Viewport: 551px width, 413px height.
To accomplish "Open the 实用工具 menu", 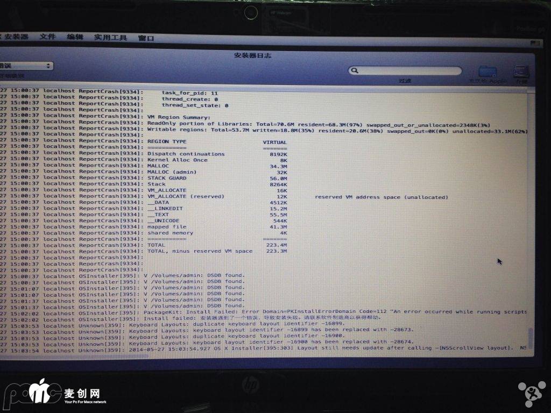I will 110,38.
